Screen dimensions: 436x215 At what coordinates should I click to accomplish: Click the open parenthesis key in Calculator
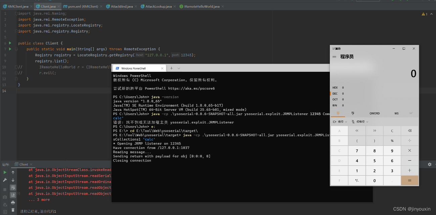tap(357, 141)
